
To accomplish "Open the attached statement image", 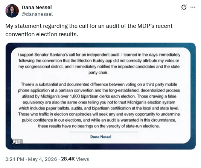I will coord(100,96).
